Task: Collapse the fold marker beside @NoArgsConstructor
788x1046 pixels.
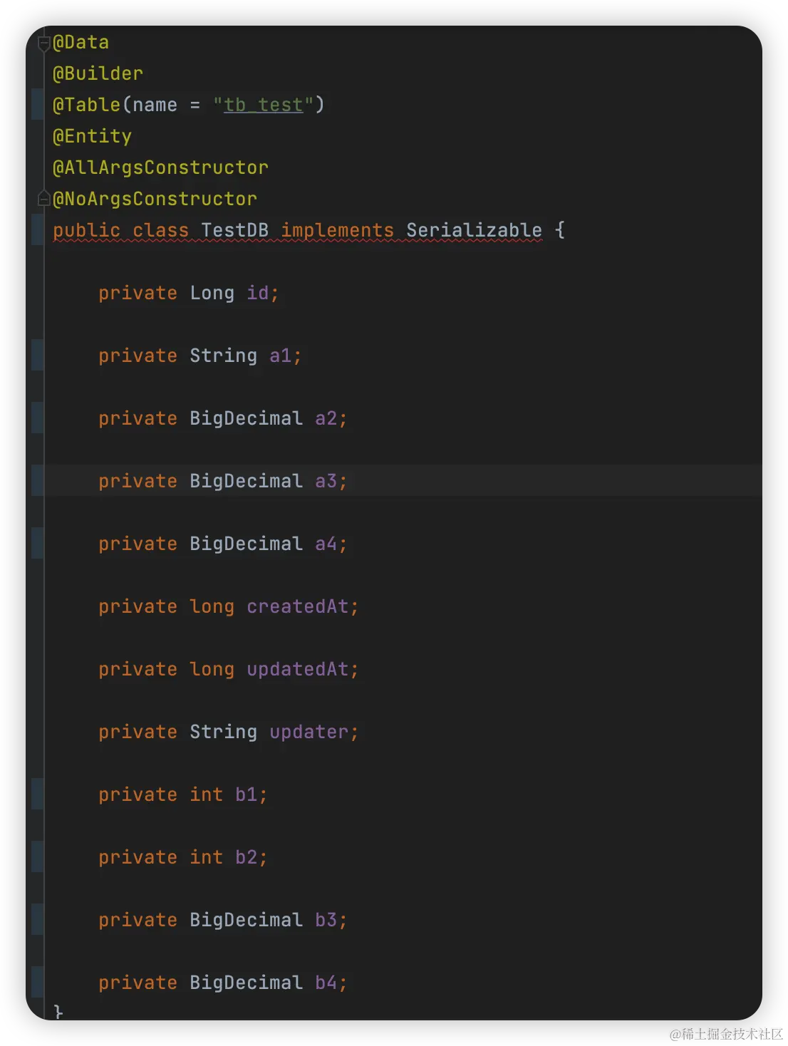Action: 44,199
